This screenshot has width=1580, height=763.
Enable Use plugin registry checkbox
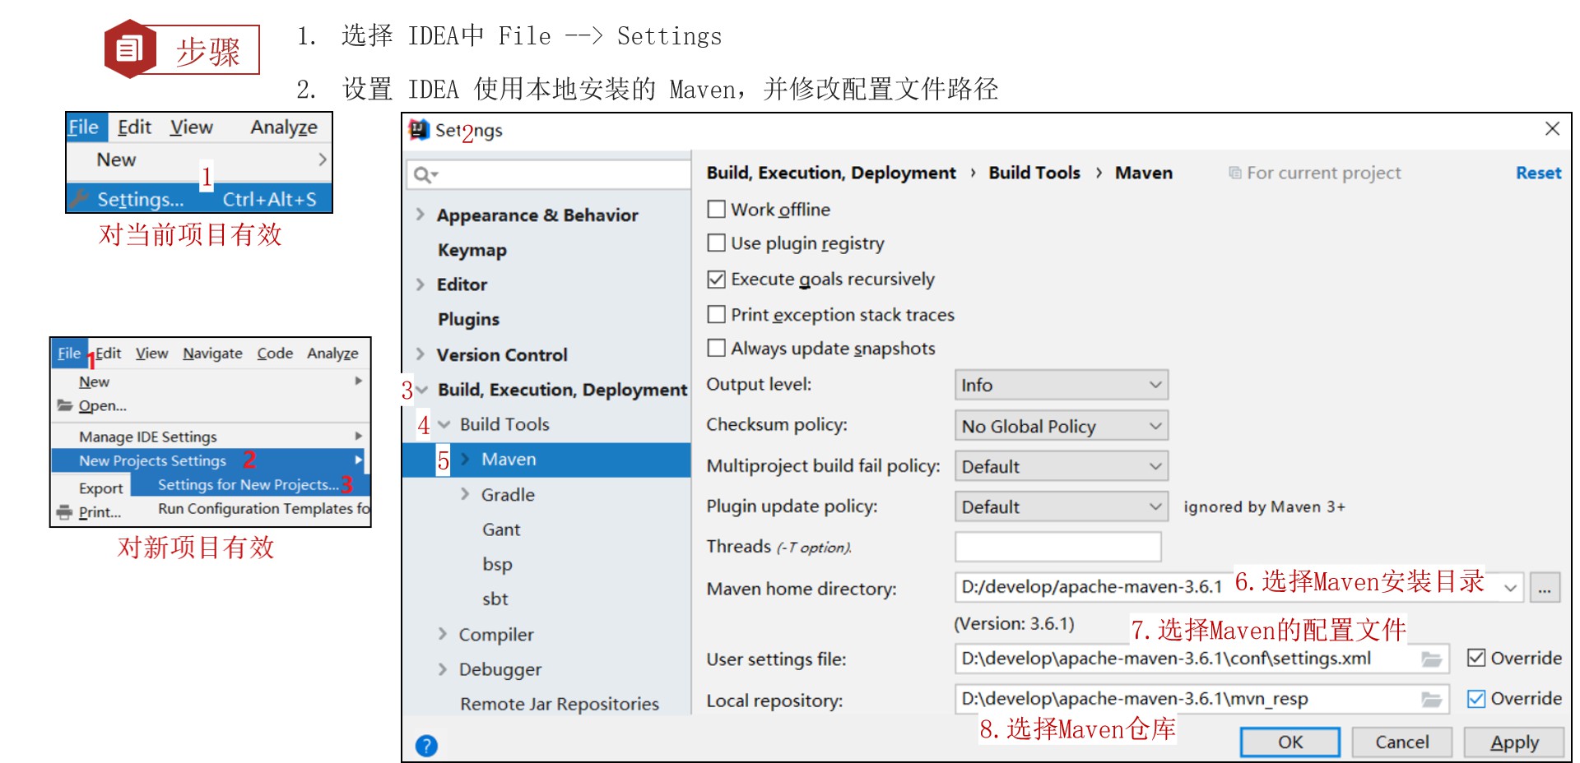click(717, 243)
